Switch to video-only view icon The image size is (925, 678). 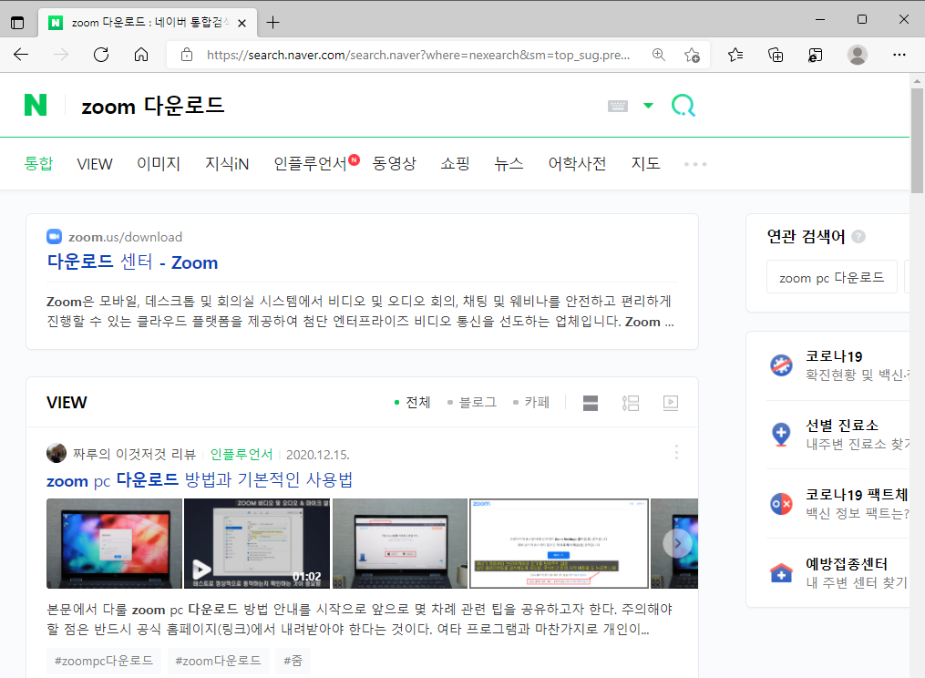(671, 403)
